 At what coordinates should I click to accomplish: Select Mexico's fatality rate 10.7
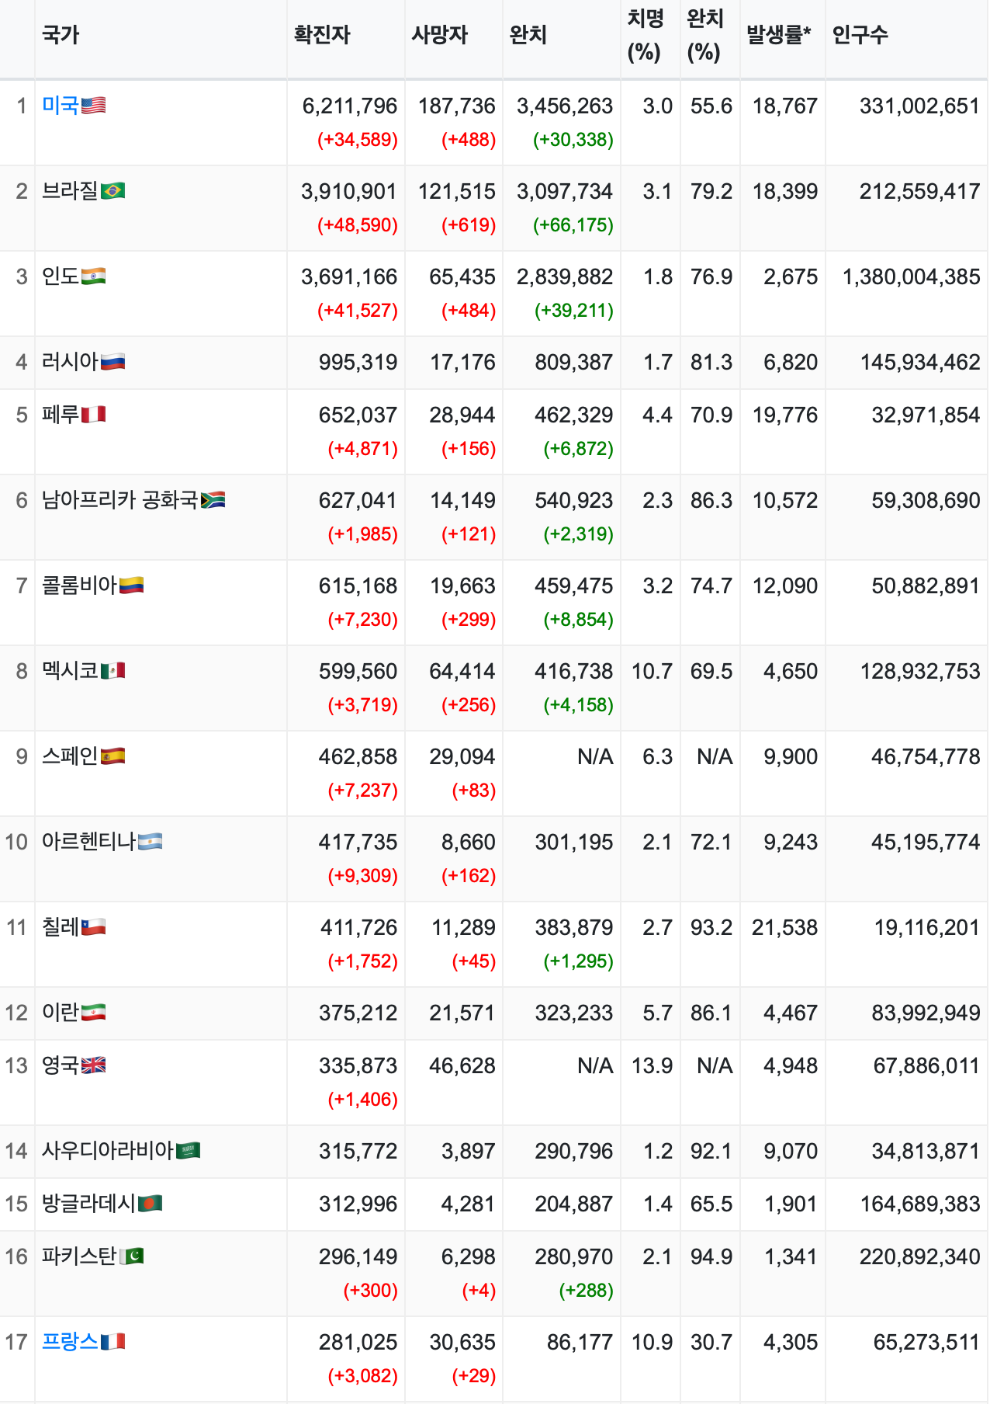(x=652, y=671)
